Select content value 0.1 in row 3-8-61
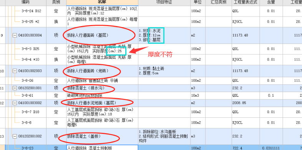 point(271,96)
